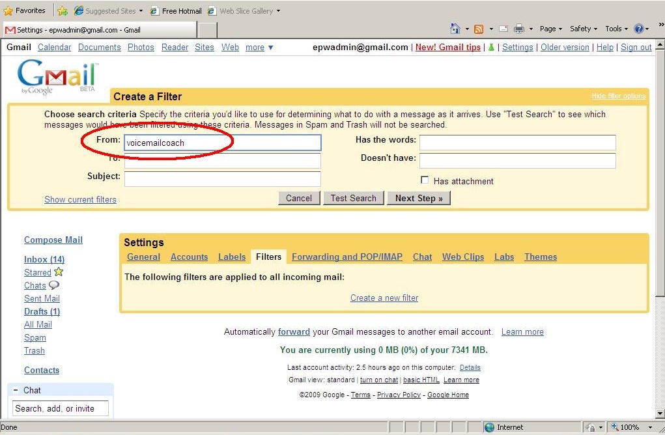Click the Older version link

click(565, 47)
